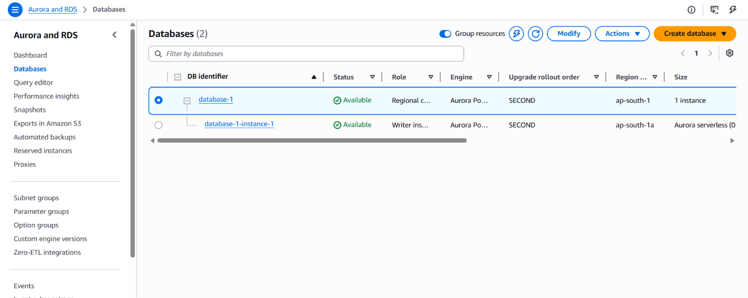This screenshot has height=298, width=748.
Task: Select the database-1 radio button
Action: pyautogui.click(x=158, y=100)
